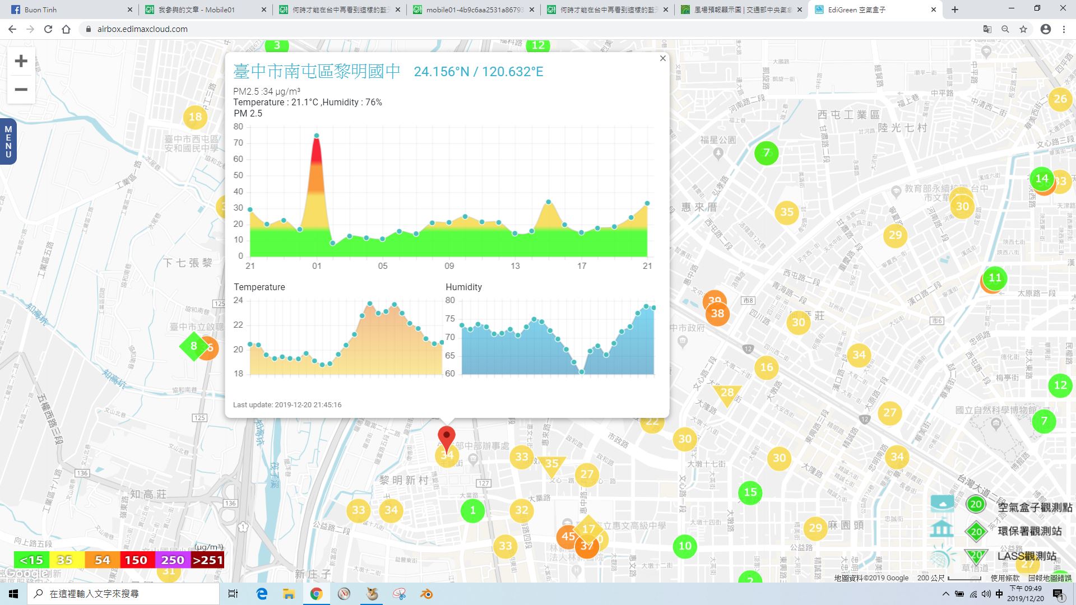Open 回報地圖錯誤 report map error link

1050,578
